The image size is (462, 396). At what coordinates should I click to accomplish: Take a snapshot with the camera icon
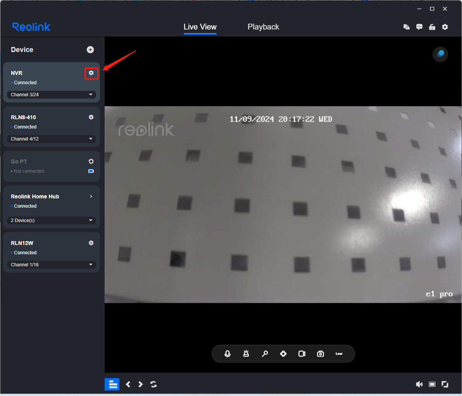320,354
